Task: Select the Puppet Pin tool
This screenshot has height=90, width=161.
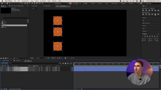Action: pyautogui.click(x=42, y=3)
